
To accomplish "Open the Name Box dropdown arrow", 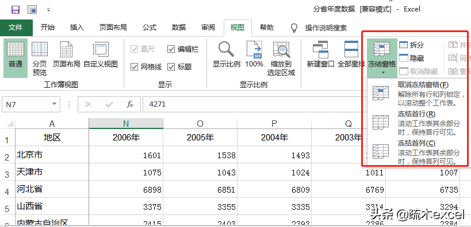I will [x=54, y=104].
